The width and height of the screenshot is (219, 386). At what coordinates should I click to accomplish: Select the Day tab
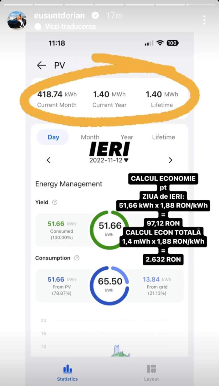(53, 137)
